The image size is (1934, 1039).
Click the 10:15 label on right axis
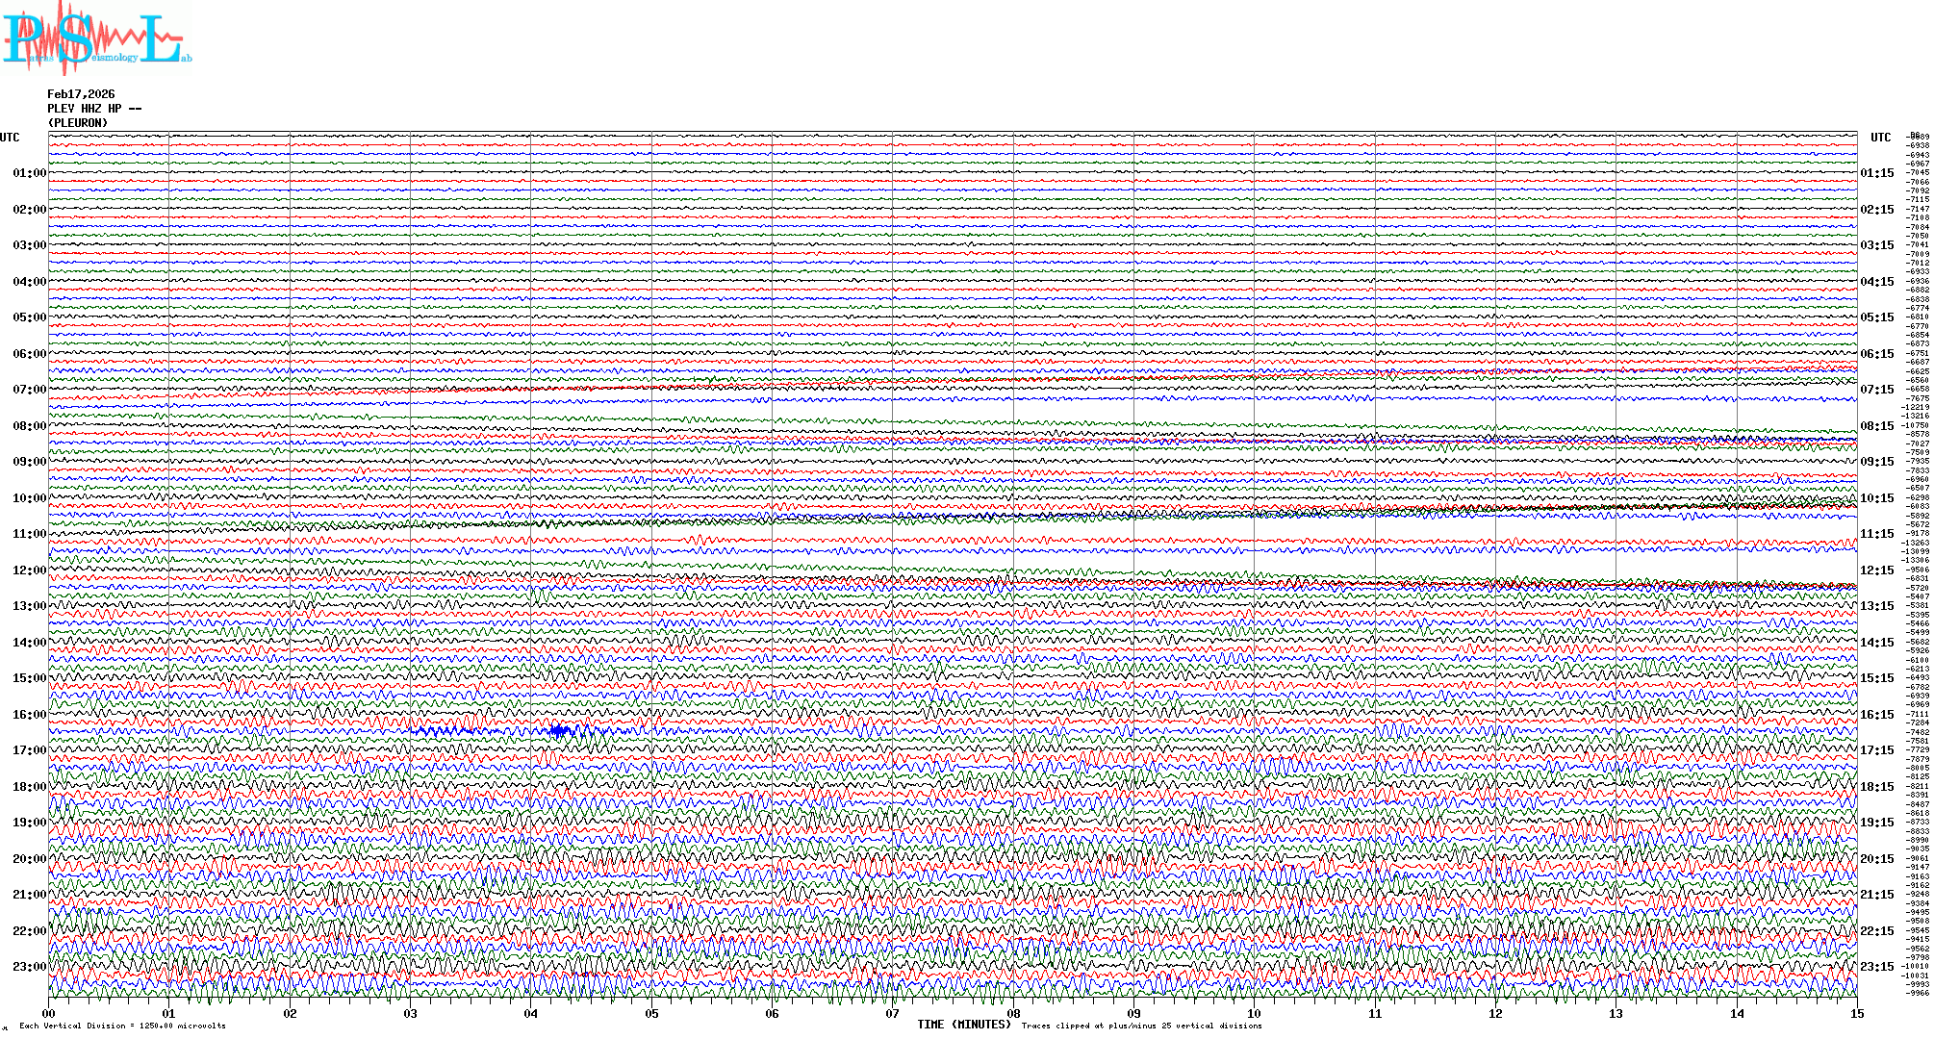(1876, 498)
